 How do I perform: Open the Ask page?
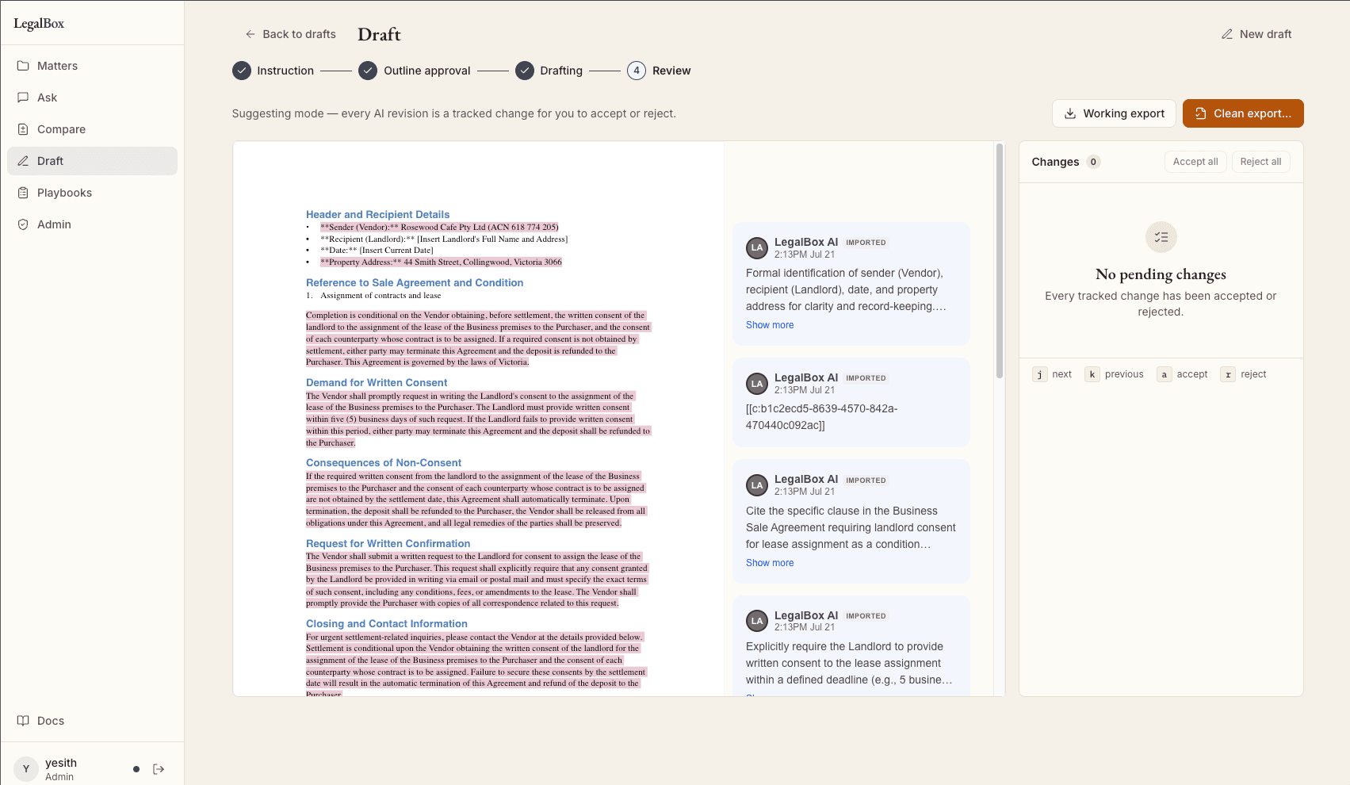point(92,98)
